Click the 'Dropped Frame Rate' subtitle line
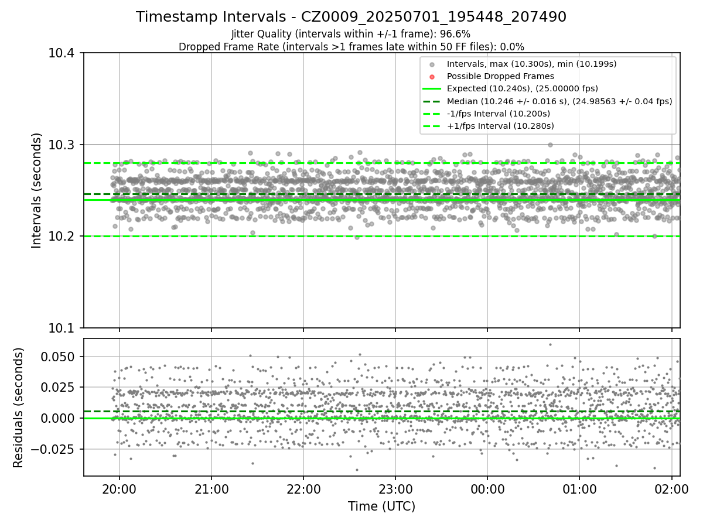Viewport: 703px width, 527px height. [x=351, y=47]
